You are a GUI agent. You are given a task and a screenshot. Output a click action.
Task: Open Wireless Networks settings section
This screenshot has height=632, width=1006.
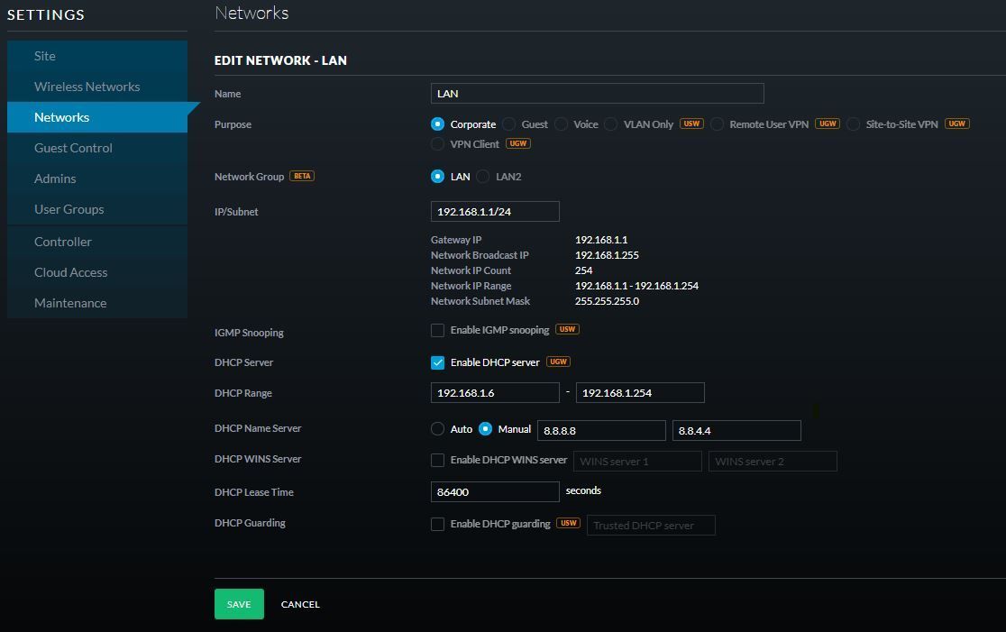click(x=87, y=87)
